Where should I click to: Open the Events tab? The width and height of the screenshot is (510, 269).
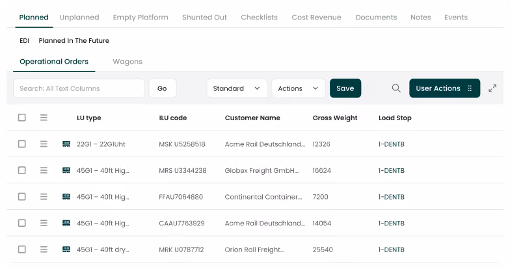(455, 17)
